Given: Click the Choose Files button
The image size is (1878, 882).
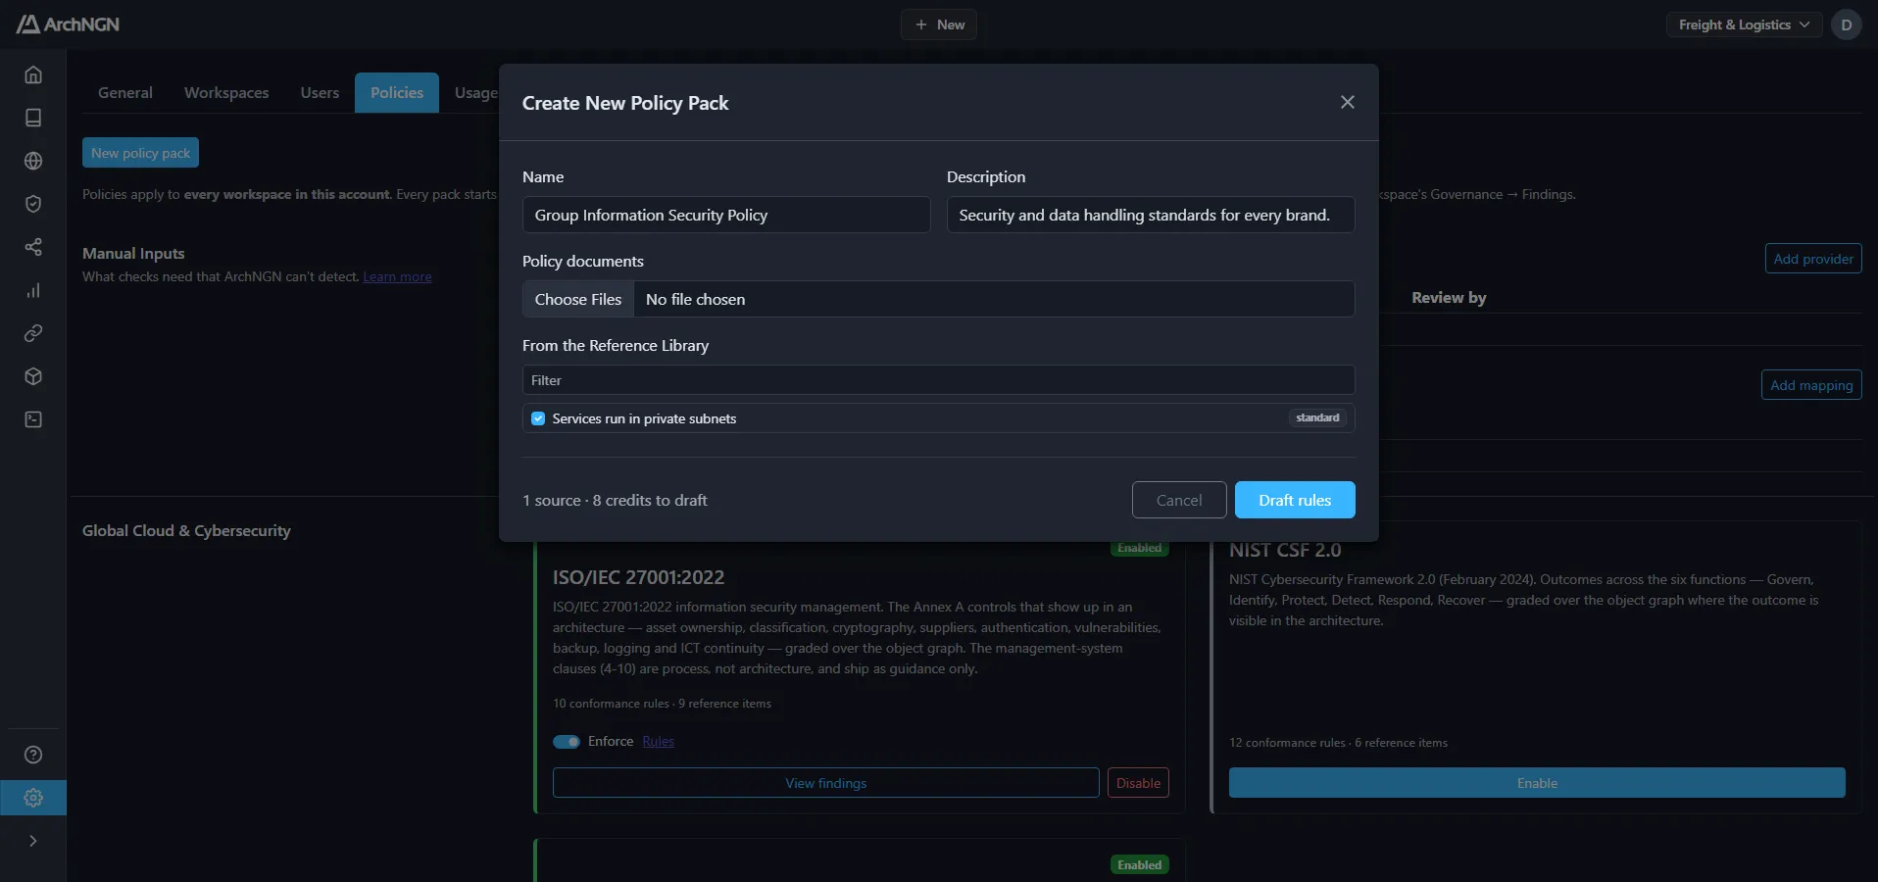Looking at the screenshot, I should 578,299.
